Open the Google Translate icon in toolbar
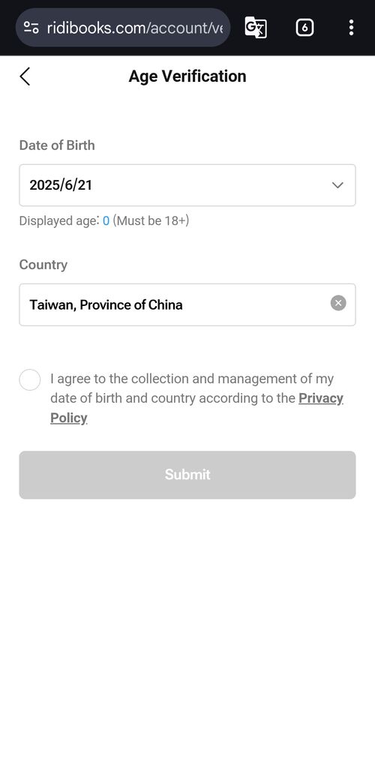Screen dimensions: 375x768 [256, 28]
